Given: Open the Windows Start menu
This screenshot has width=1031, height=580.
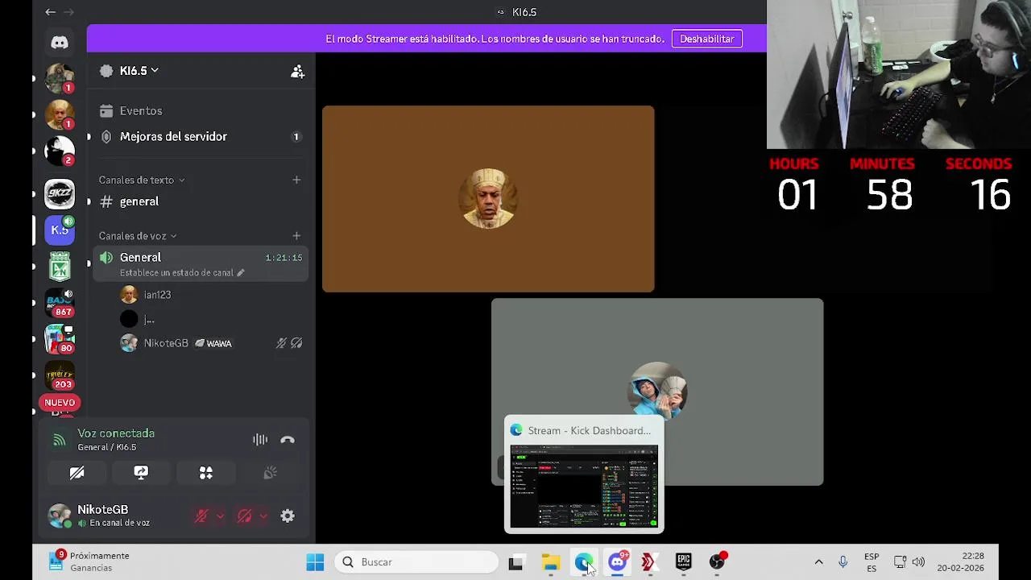Looking at the screenshot, I should 315,562.
